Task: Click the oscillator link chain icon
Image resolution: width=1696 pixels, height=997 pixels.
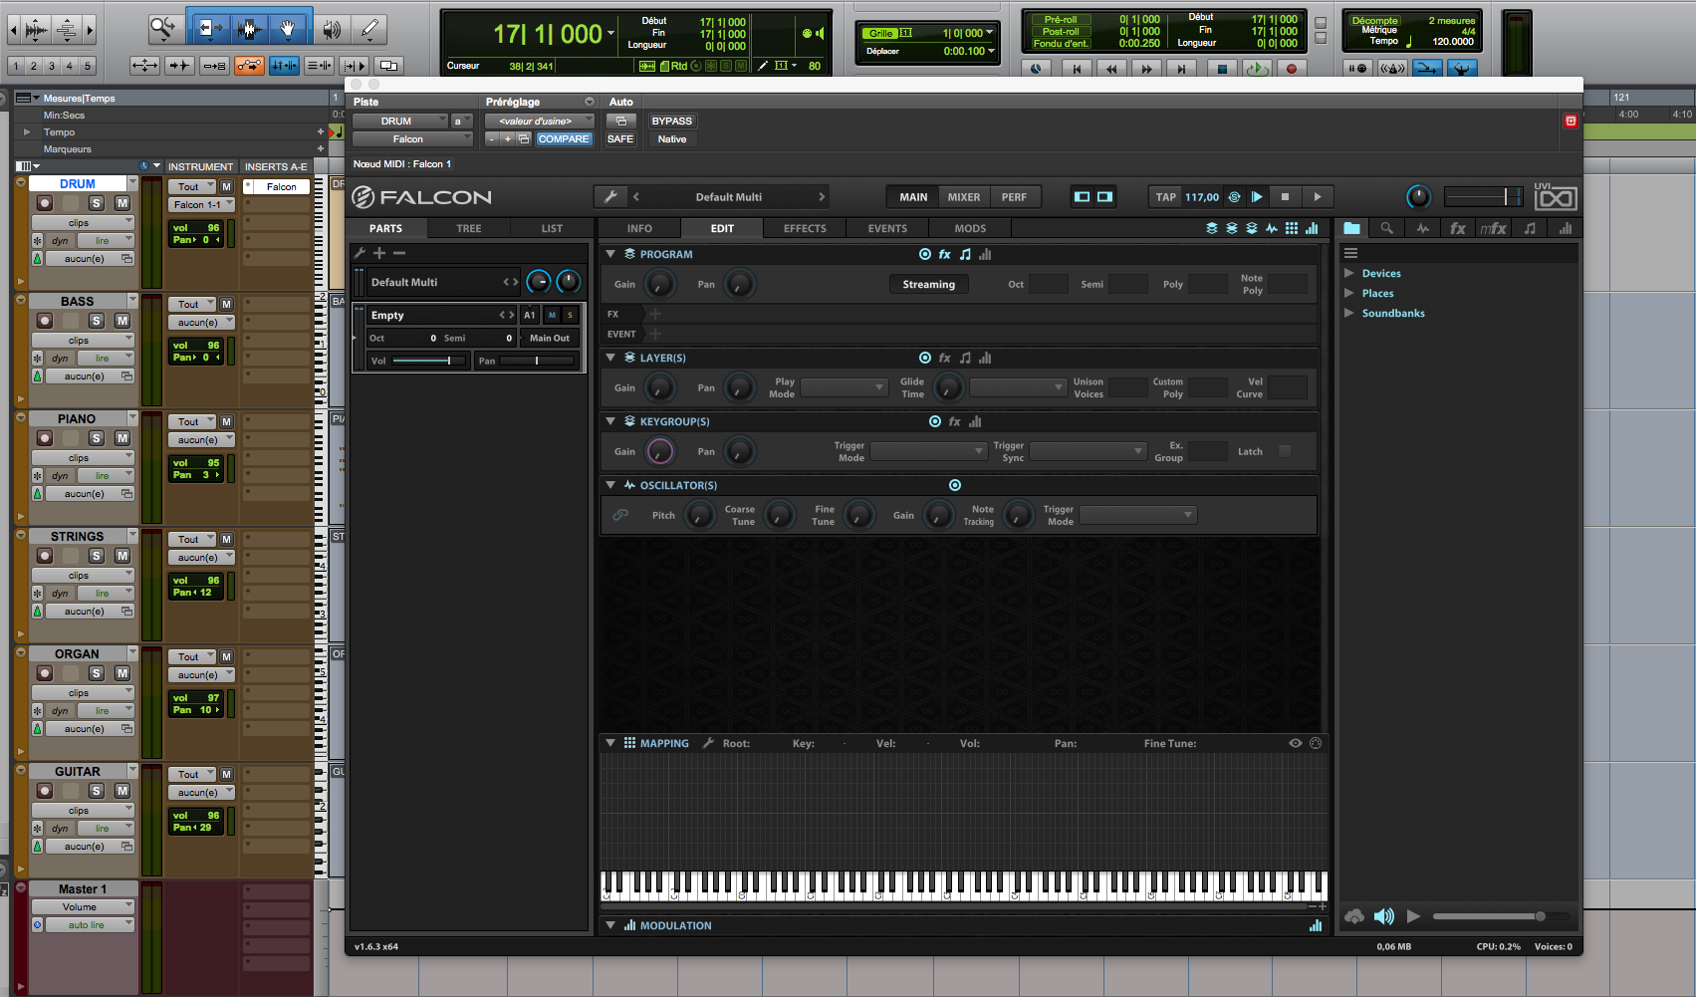Action: [x=620, y=515]
